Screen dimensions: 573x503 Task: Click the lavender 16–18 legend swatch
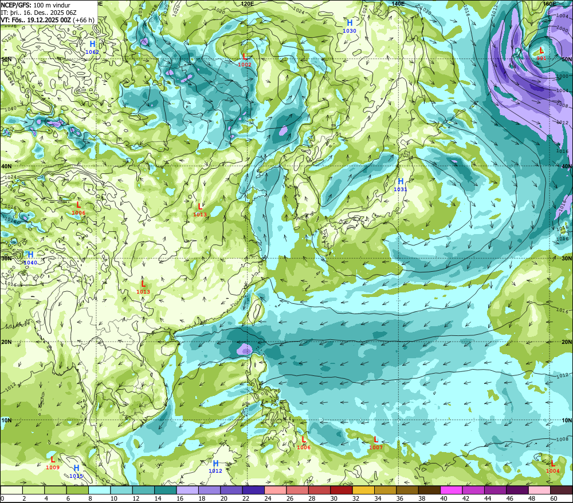click(x=187, y=490)
